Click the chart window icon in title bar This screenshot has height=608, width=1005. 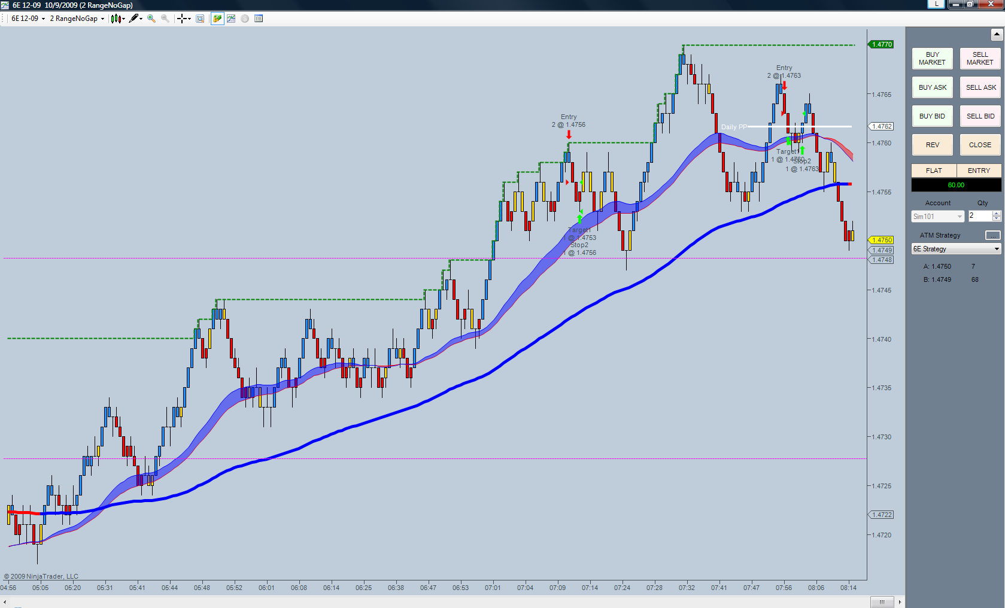[5, 5]
